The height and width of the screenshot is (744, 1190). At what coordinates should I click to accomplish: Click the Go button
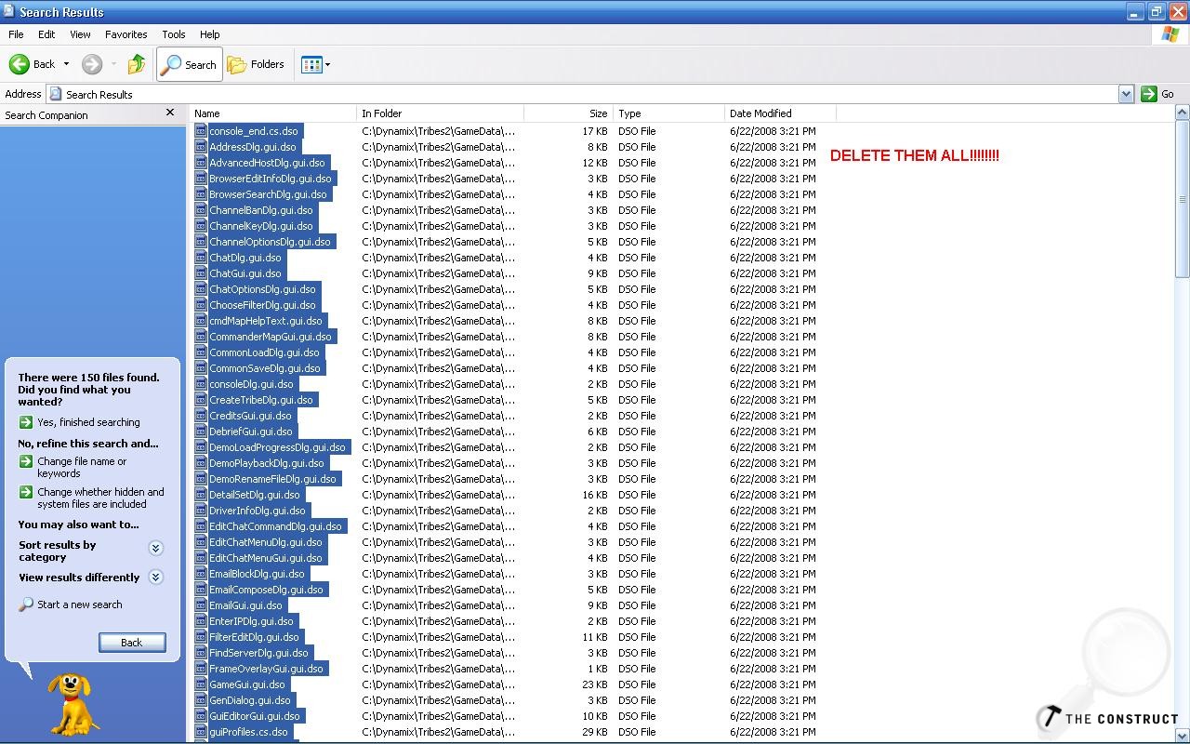(1158, 94)
